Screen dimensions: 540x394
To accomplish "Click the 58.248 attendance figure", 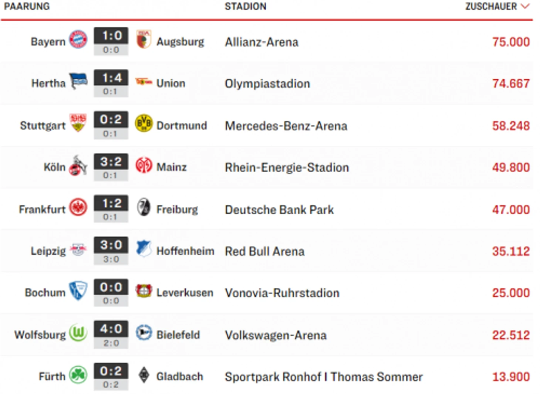I will tap(510, 126).
